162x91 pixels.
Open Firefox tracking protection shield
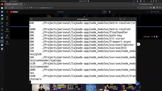pyautogui.click(x=25, y=8)
